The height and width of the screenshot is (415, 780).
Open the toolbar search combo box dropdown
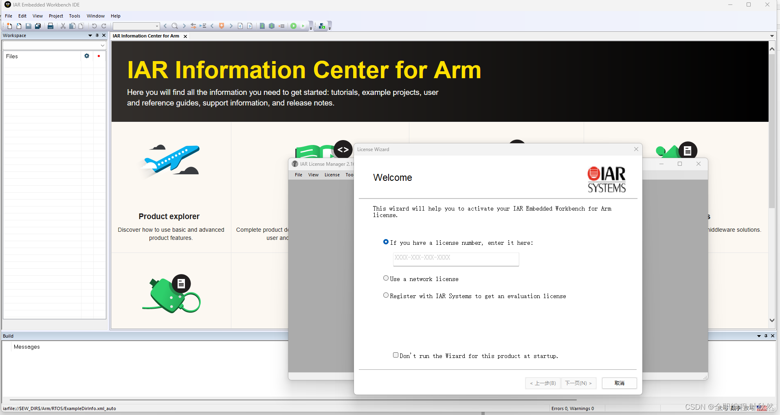[157, 26]
